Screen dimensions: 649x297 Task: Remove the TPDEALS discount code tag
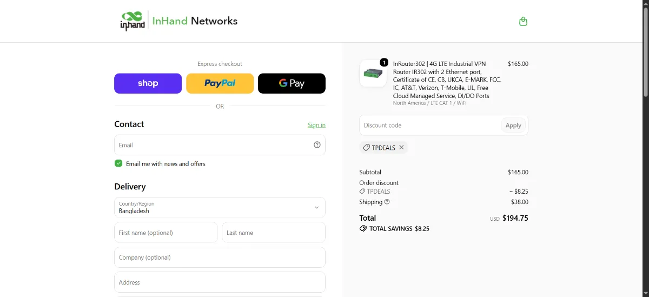point(401,148)
